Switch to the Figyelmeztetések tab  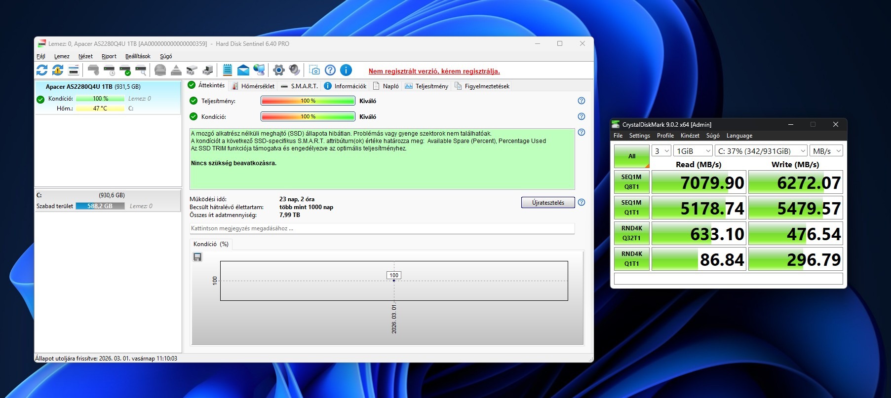pyautogui.click(x=482, y=86)
